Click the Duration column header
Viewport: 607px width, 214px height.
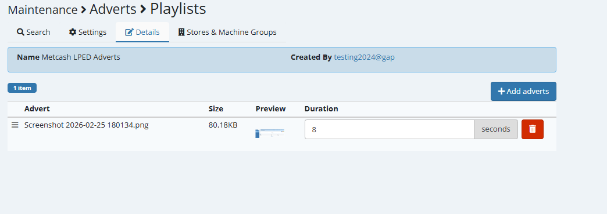322,109
